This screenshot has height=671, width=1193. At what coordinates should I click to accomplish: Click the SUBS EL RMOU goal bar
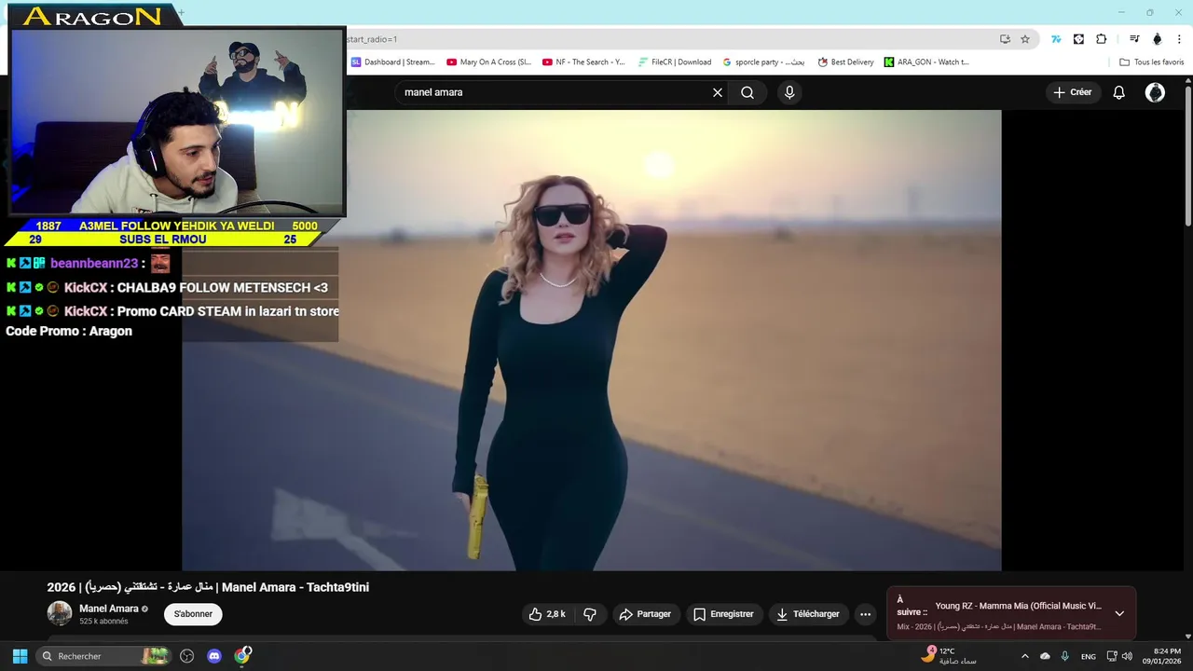(x=163, y=240)
